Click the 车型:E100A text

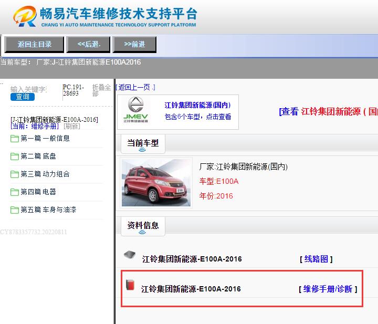tap(219, 181)
